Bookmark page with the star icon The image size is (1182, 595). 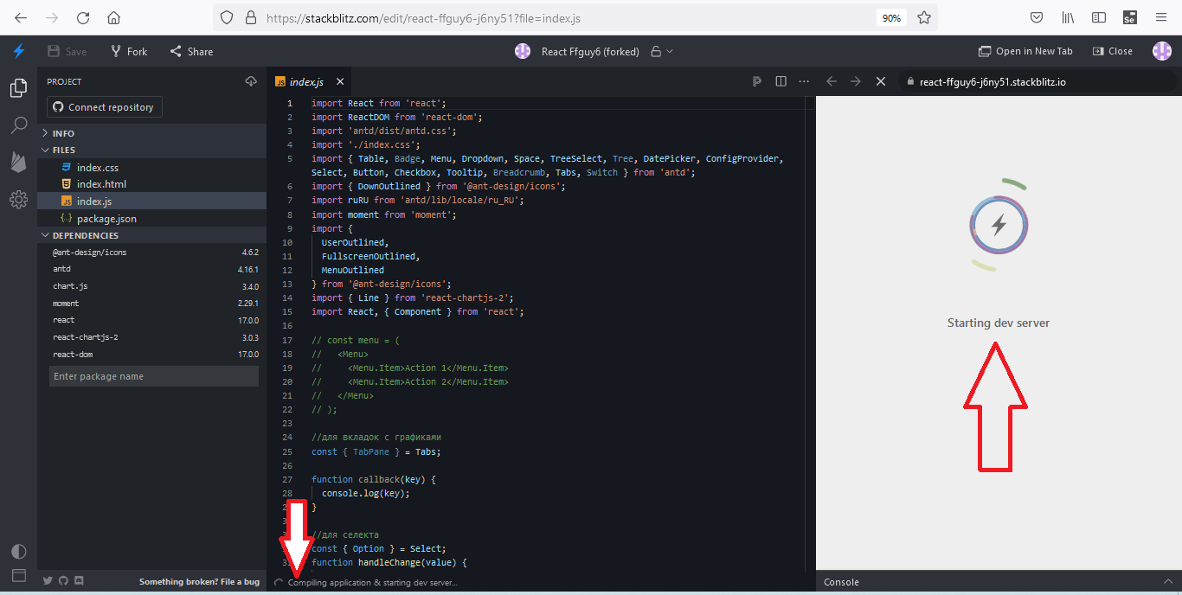tap(924, 17)
